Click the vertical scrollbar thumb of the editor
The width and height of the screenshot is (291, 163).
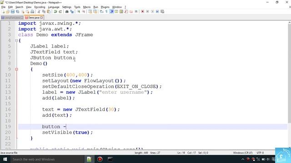click(x=289, y=73)
